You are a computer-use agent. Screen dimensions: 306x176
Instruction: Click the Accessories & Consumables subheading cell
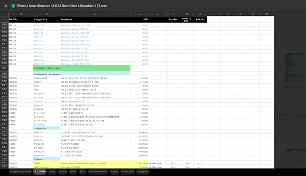[82, 74]
